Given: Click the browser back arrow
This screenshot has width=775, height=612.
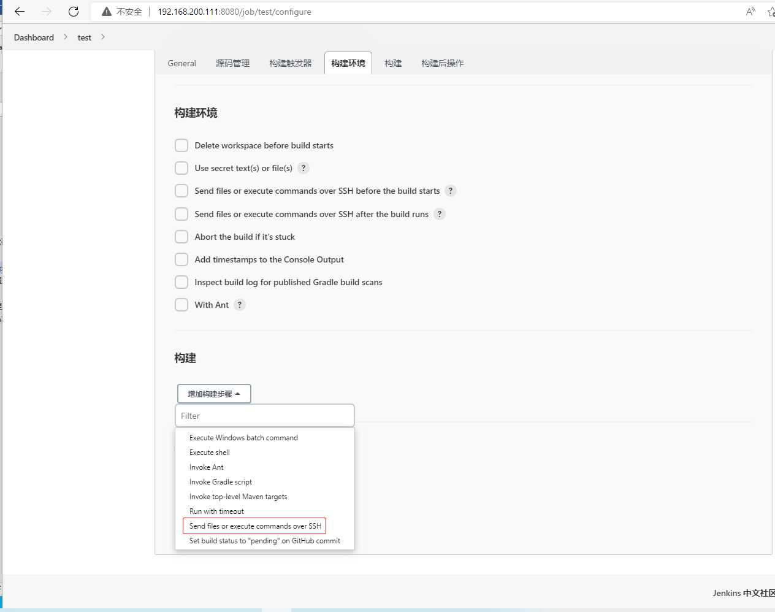Looking at the screenshot, I should coord(20,12).
